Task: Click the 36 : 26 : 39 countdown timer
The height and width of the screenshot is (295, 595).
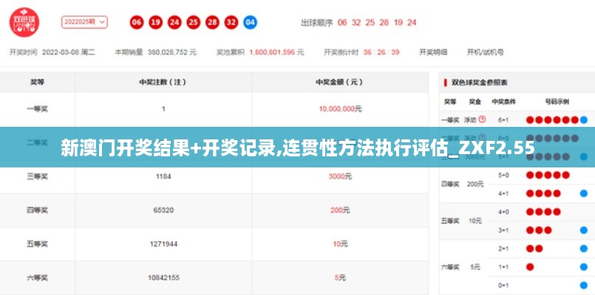Action: (381, 52)
